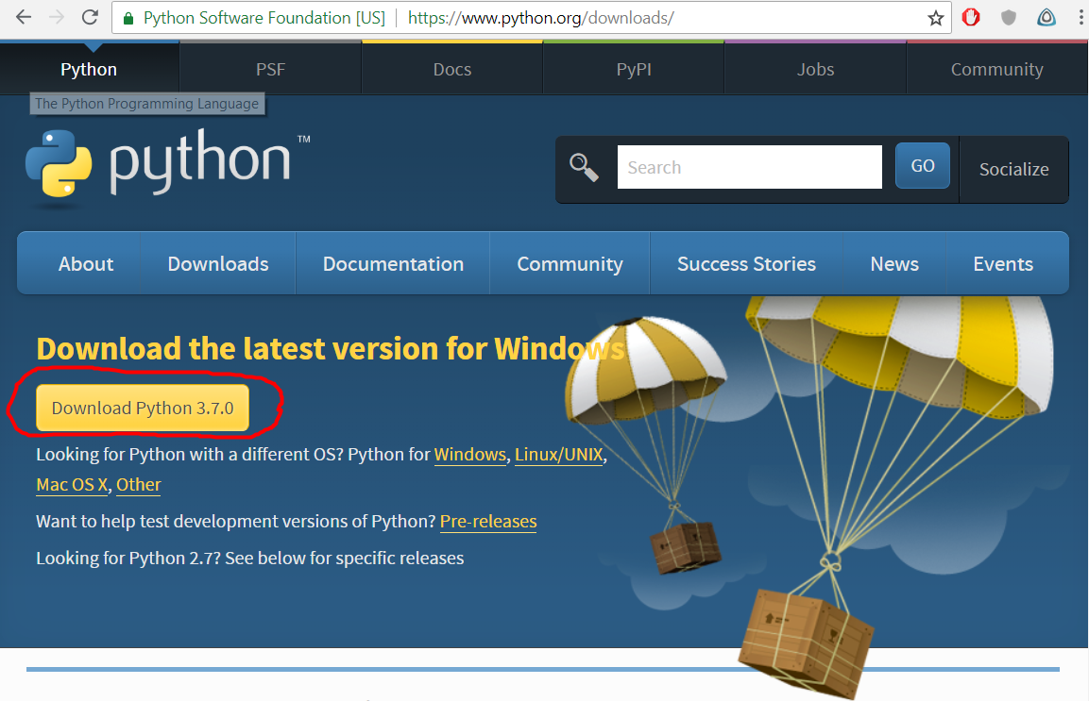Click the browser back arrow
Image resolution: width=1089 pixels, height=701 pixels.
pyautogui.click(x=24, y=17)
